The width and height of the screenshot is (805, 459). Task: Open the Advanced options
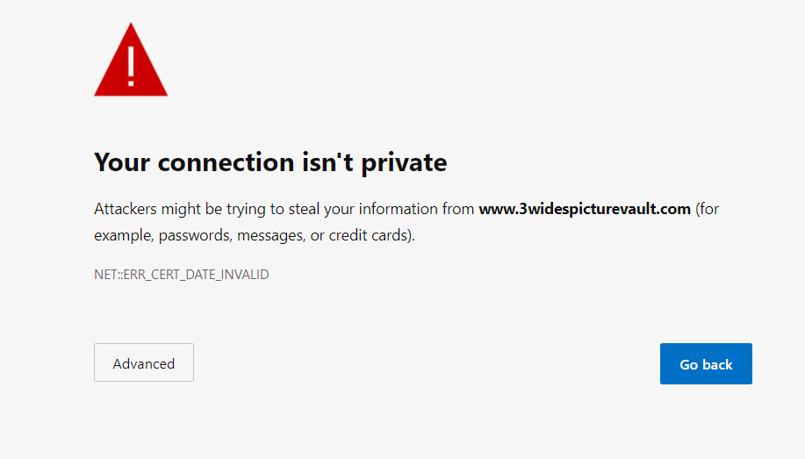(x=144, y=363)
